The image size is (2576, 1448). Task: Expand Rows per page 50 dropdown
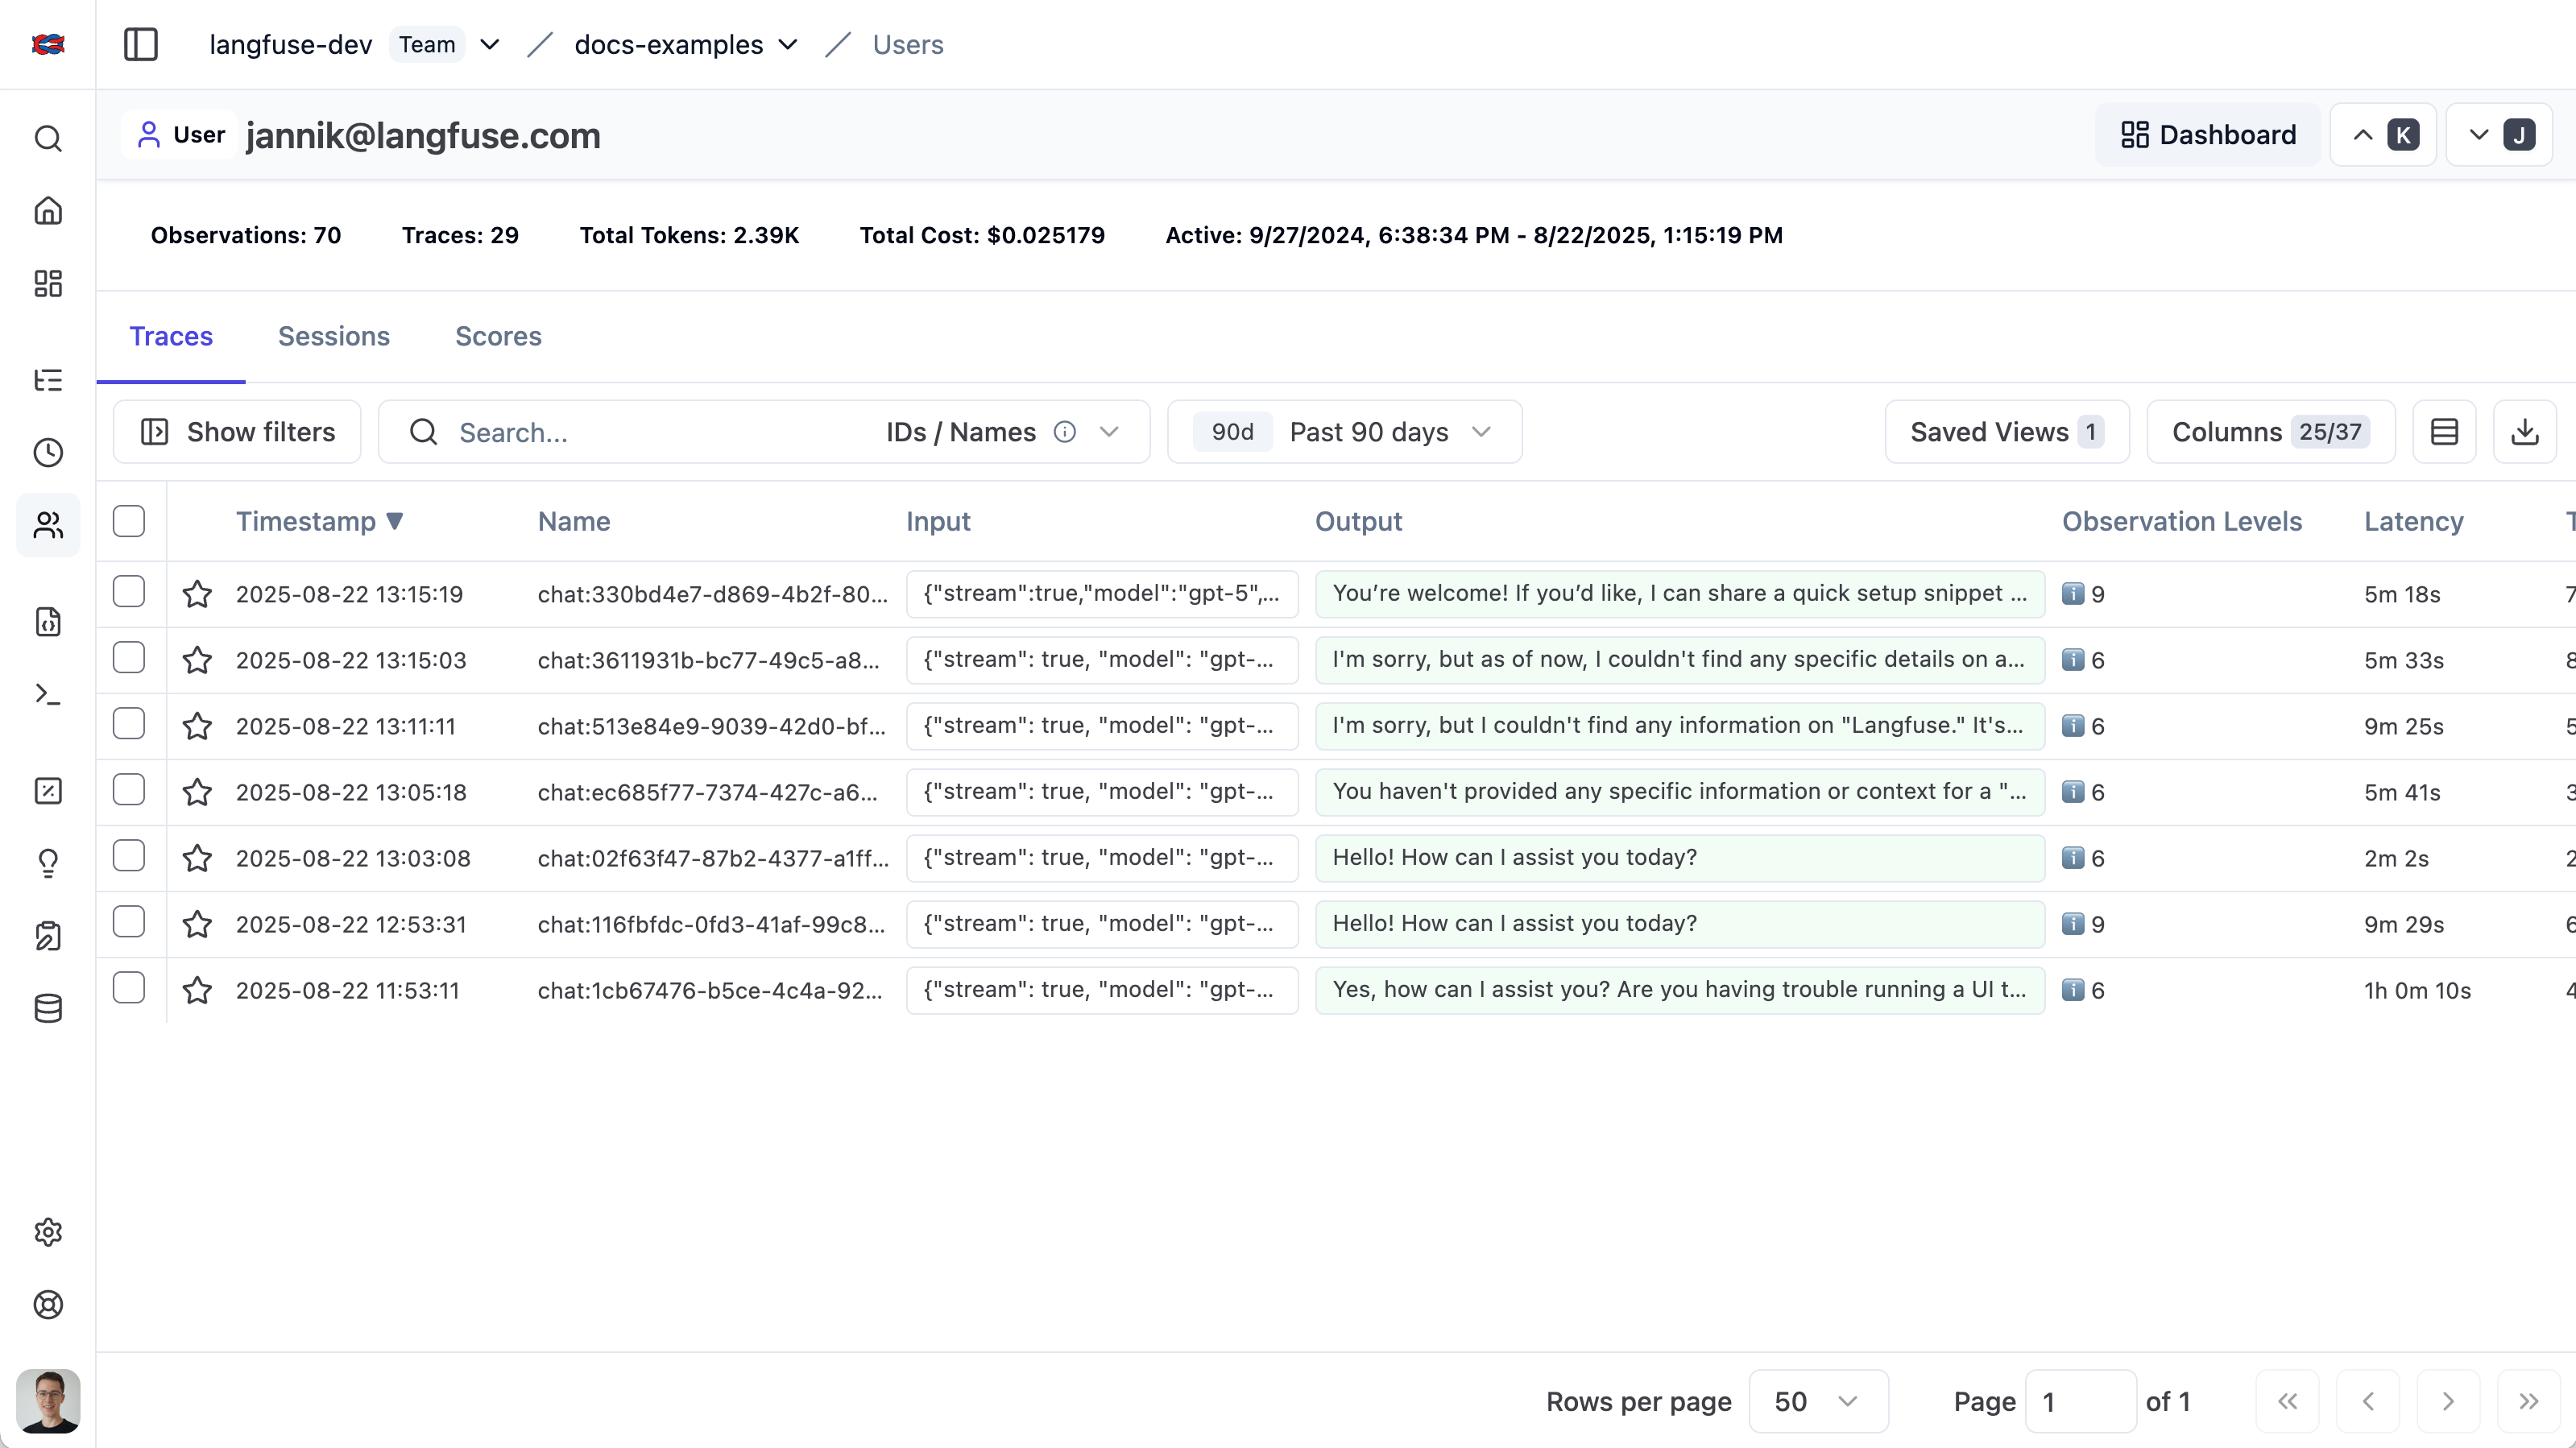pos(1817,1401)
